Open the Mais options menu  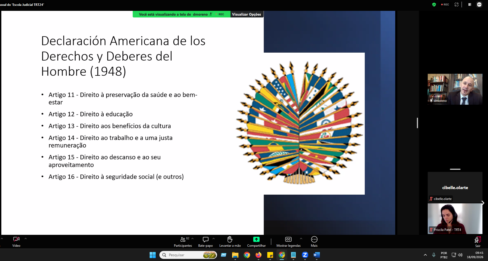click(x=314, y=242)
